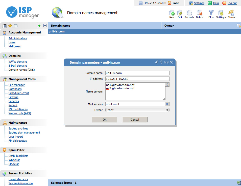Open File manager from Management Tools

(x=17, y=85)
